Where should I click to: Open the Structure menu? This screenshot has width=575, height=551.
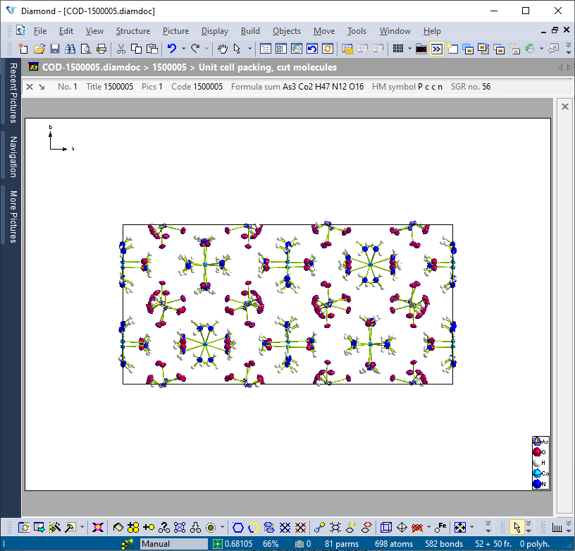pos(133,31)
